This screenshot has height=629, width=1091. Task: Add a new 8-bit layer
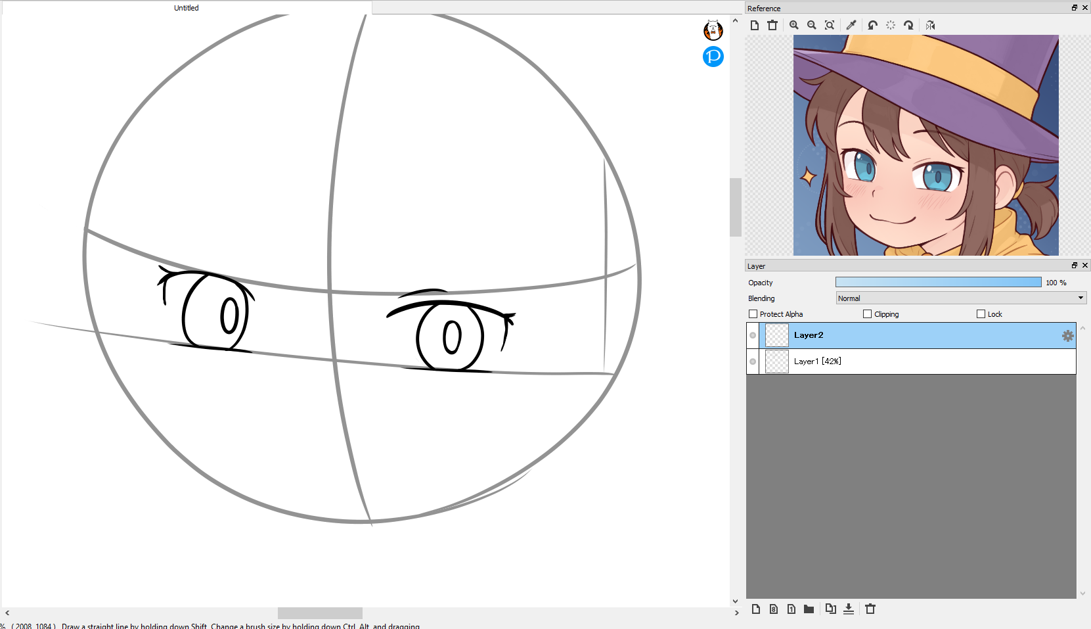[774, 609]
